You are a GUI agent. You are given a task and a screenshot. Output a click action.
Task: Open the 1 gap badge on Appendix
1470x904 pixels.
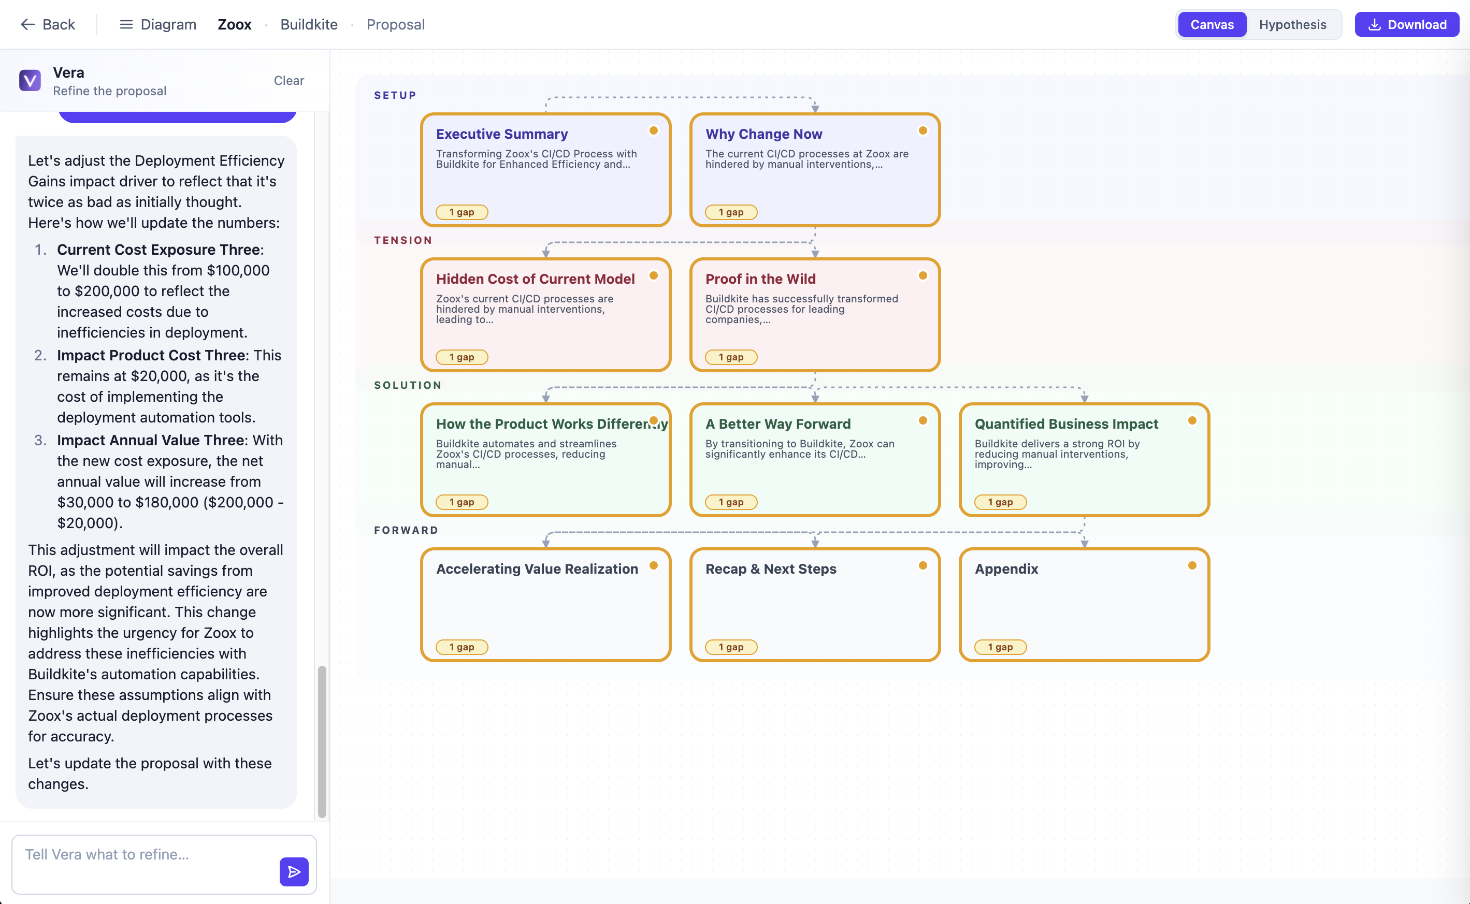click(1001, 647)
